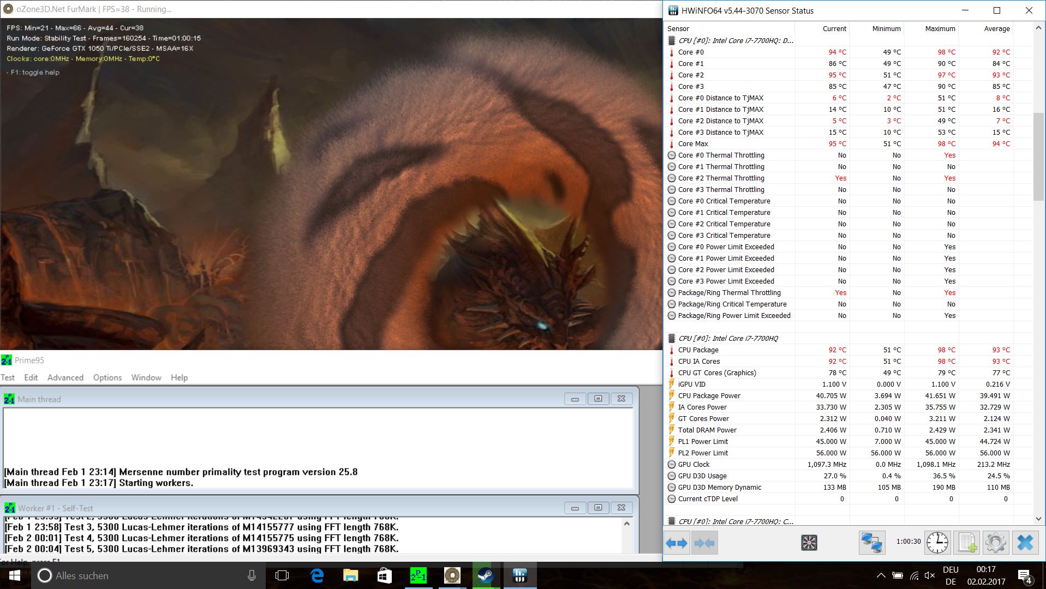Click the Minimum column header
This screenshot has height=589, width=1046.
coord(877,28)
